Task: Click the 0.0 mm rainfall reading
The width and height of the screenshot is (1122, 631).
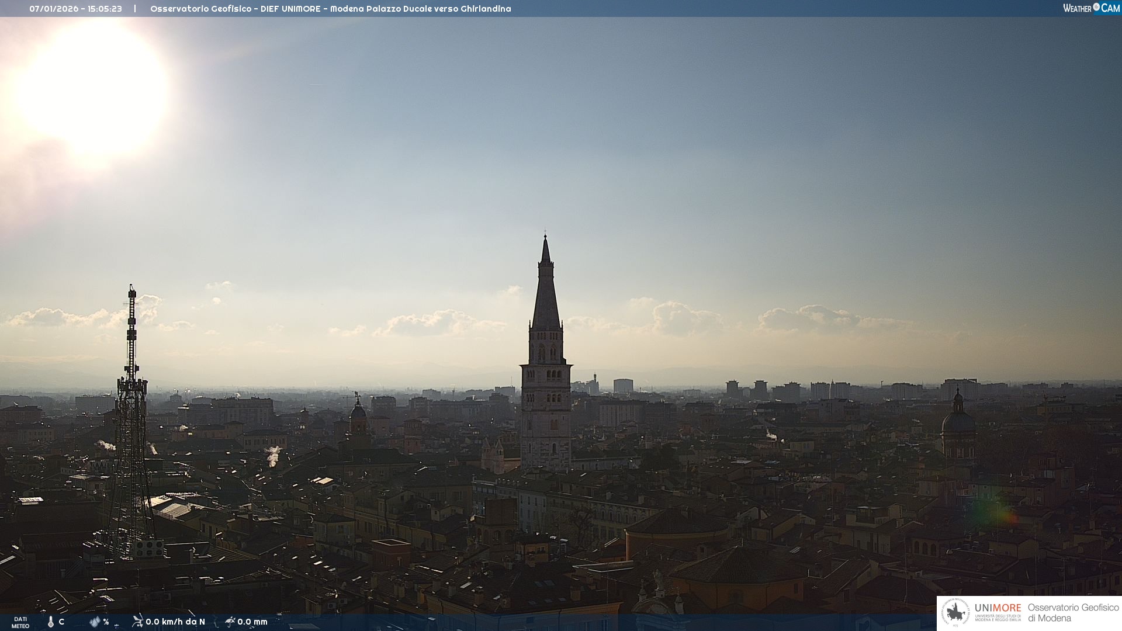Action: 252,622
